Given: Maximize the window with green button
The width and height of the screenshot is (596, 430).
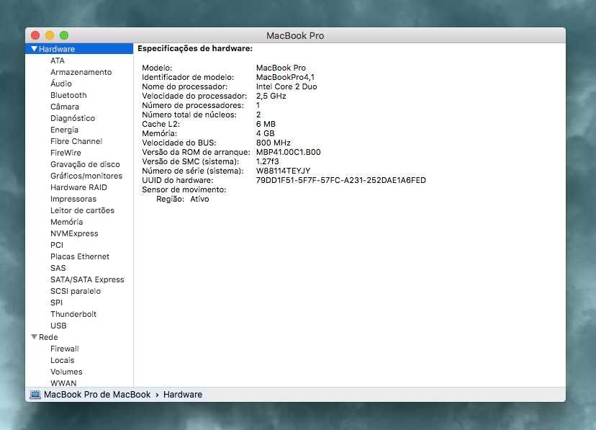Looking at the screenshot, I should [64, 35].
